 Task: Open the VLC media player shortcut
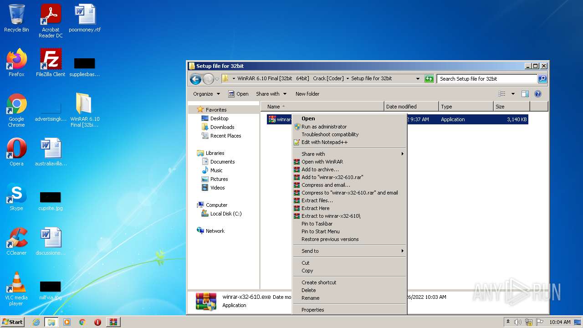click(16, 289)
